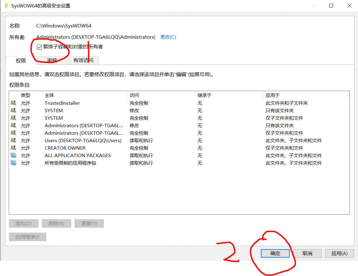Maximize the advanced security settings window
Image resolution: width=358 pixels, height=276 pixels.
tap(331, 6)
